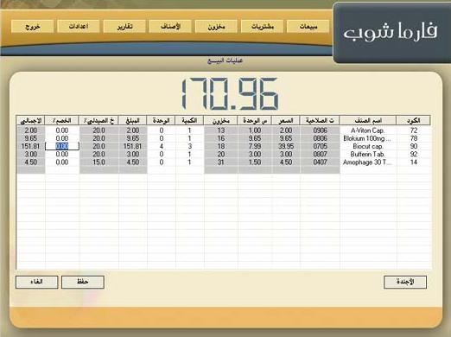
Task: Select the Bufferin Tab. item name cell
Action: [368, 155]
